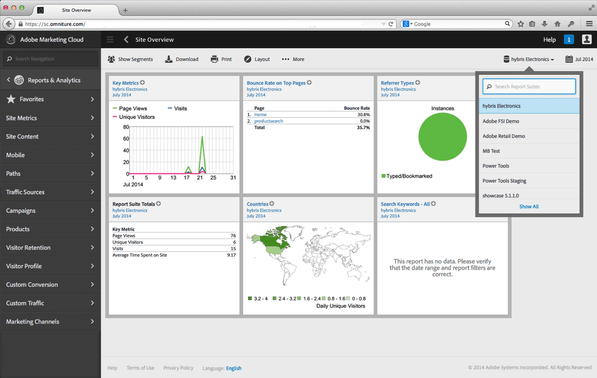This screenshot has height=378, width=597.
Task: Click the browser back button
Action: click(x=8, y=24)
